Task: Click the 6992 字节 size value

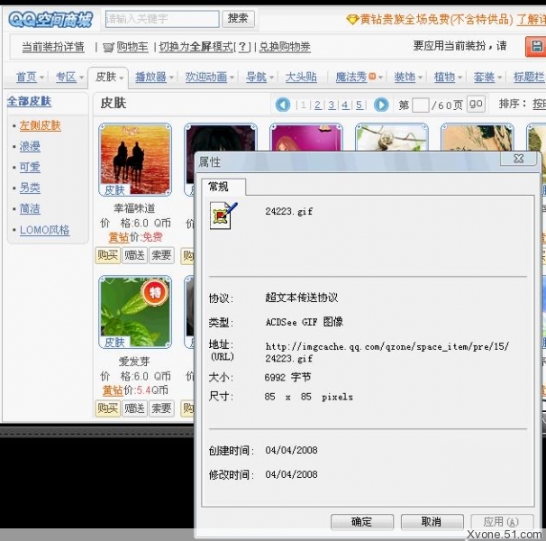Action: 287,378
